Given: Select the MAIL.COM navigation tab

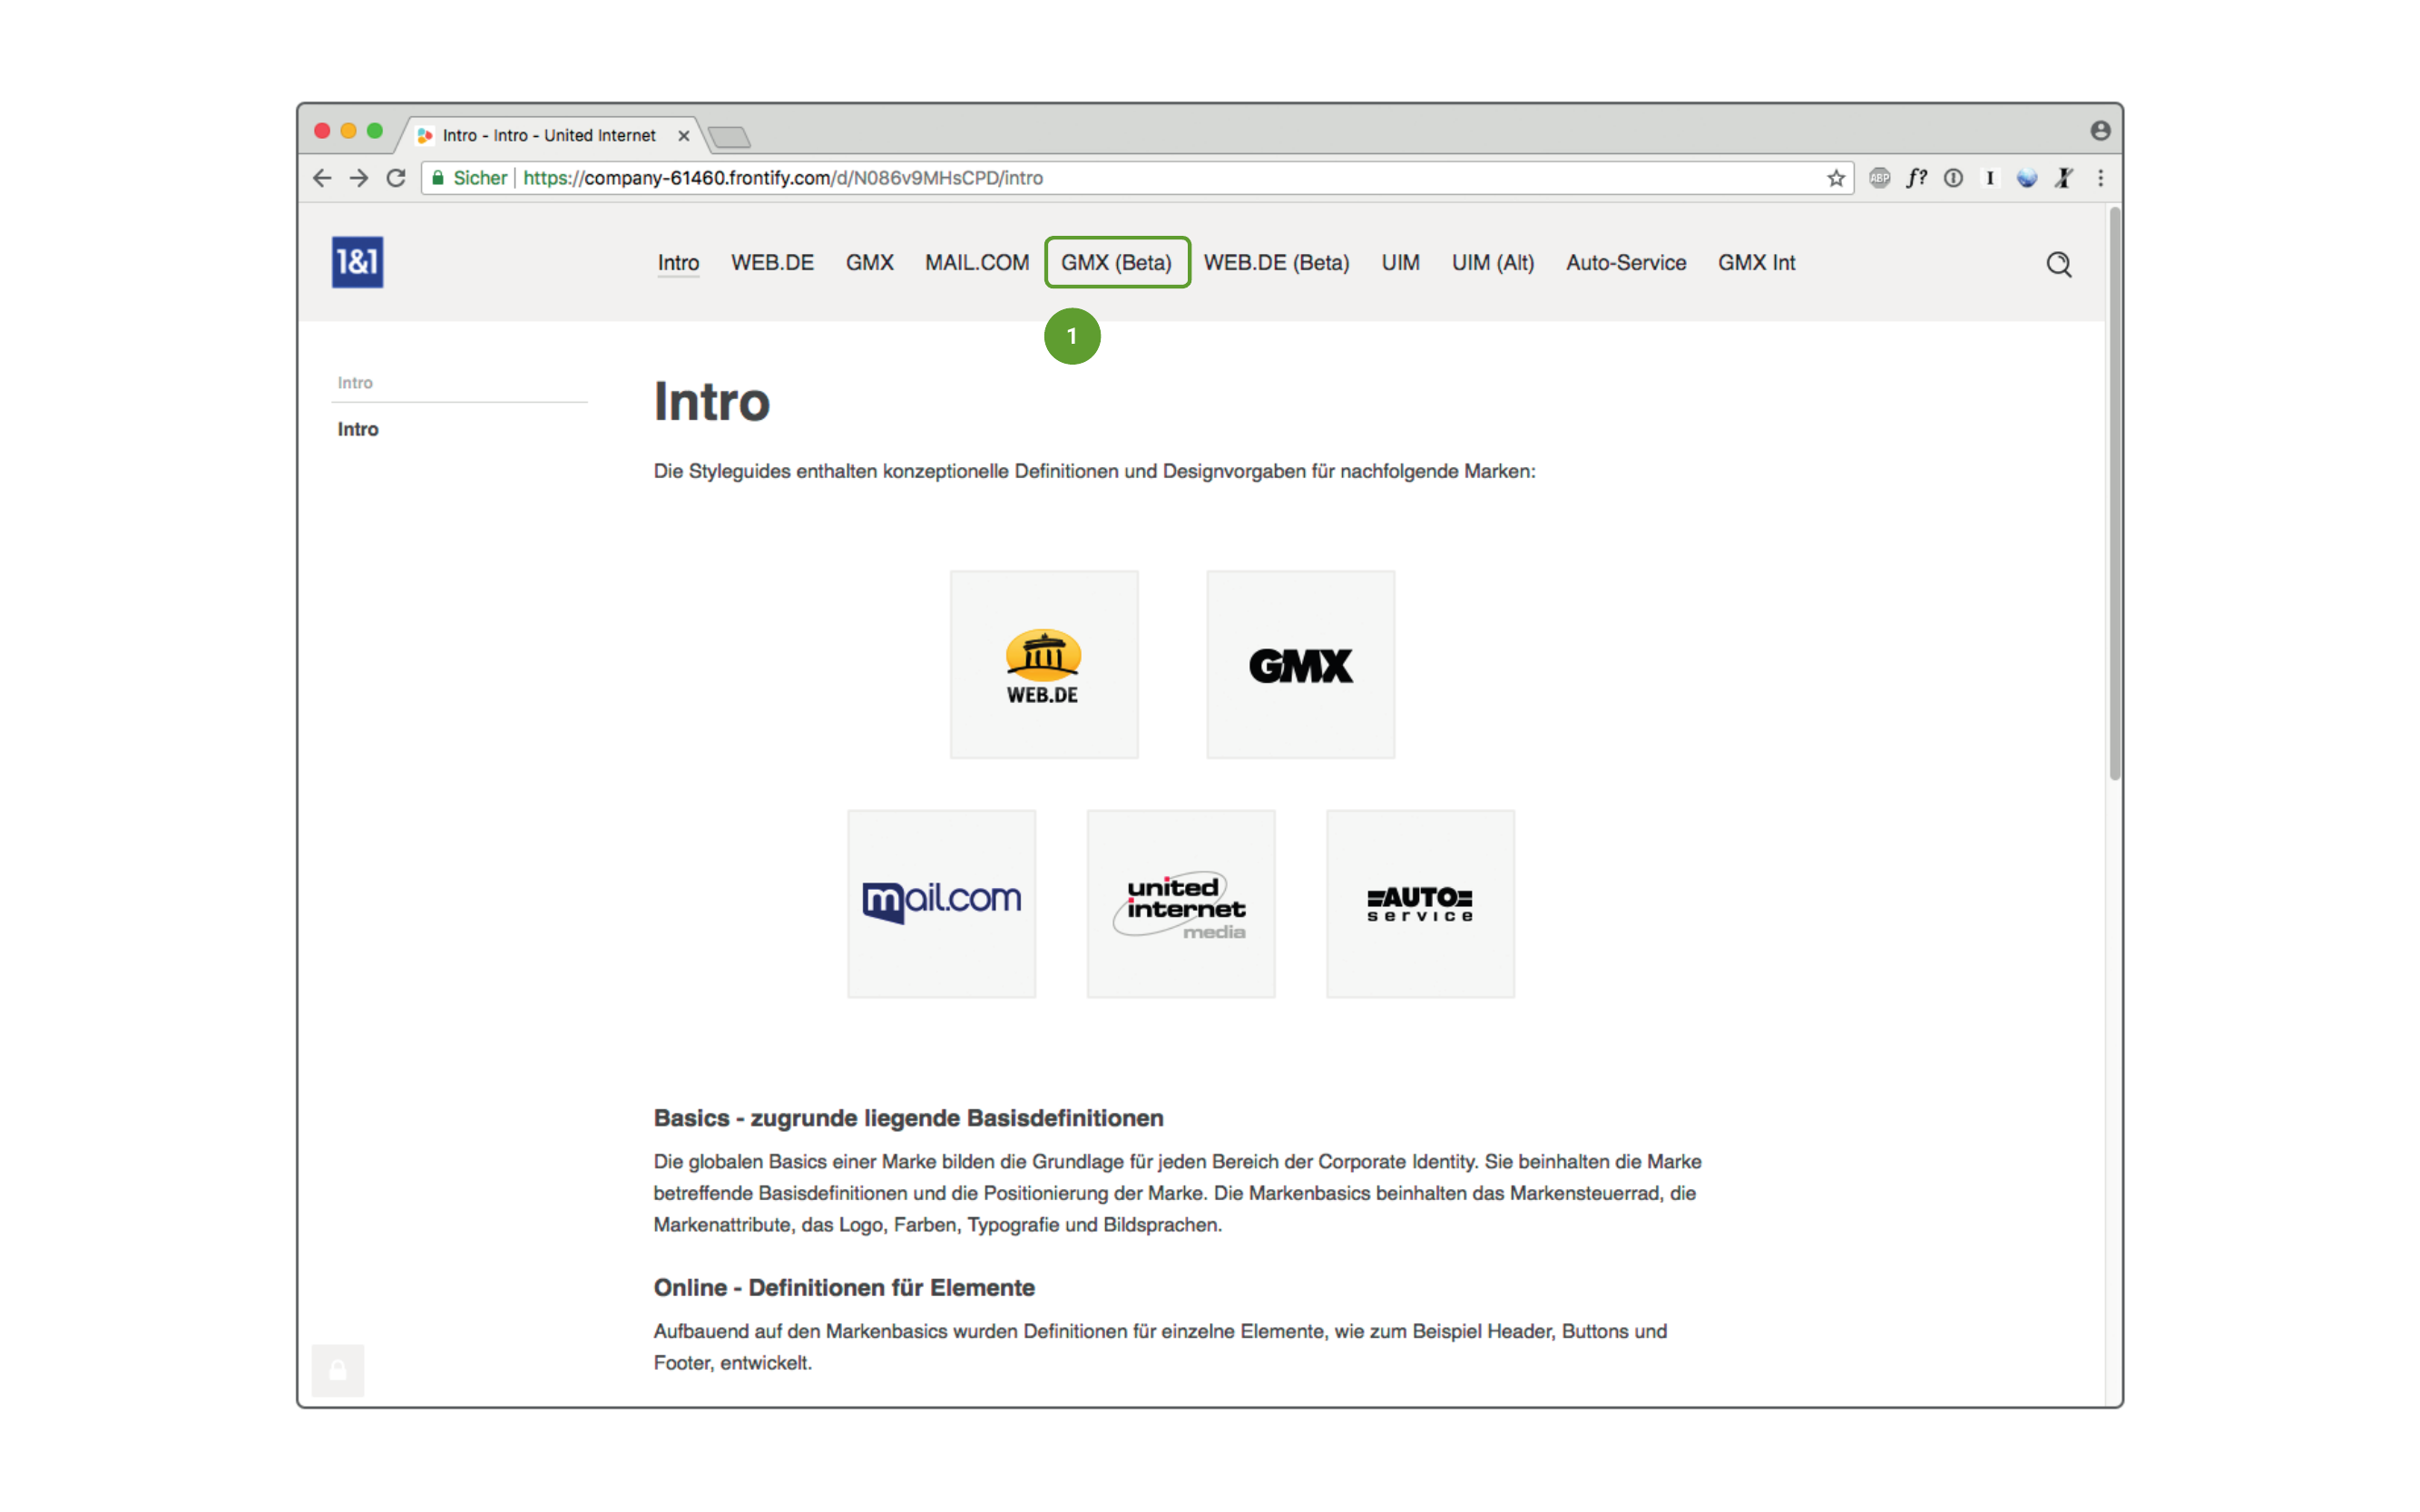Looking at the screenshot, I should pyautogui.click(x=976, y=262).
